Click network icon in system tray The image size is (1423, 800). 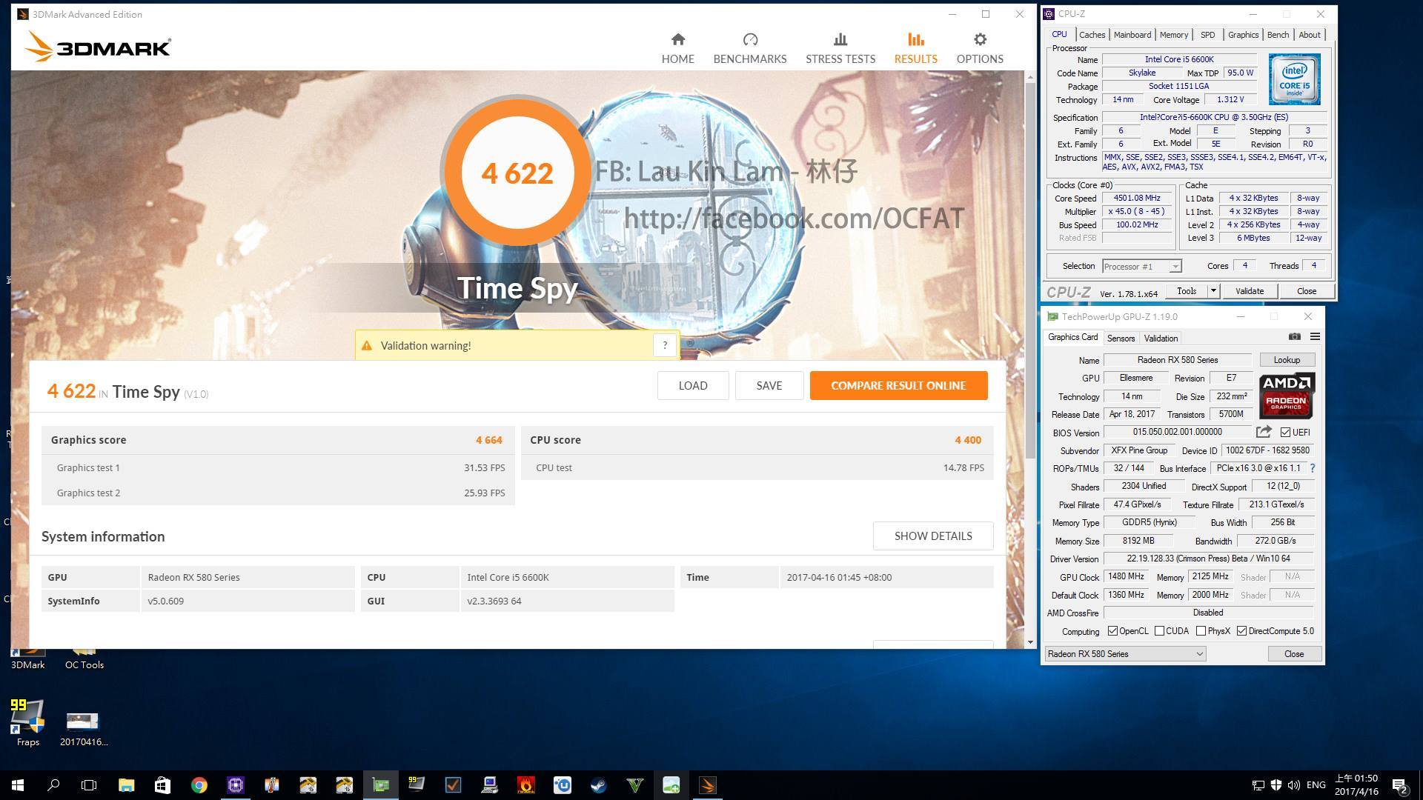[1258, 785]
